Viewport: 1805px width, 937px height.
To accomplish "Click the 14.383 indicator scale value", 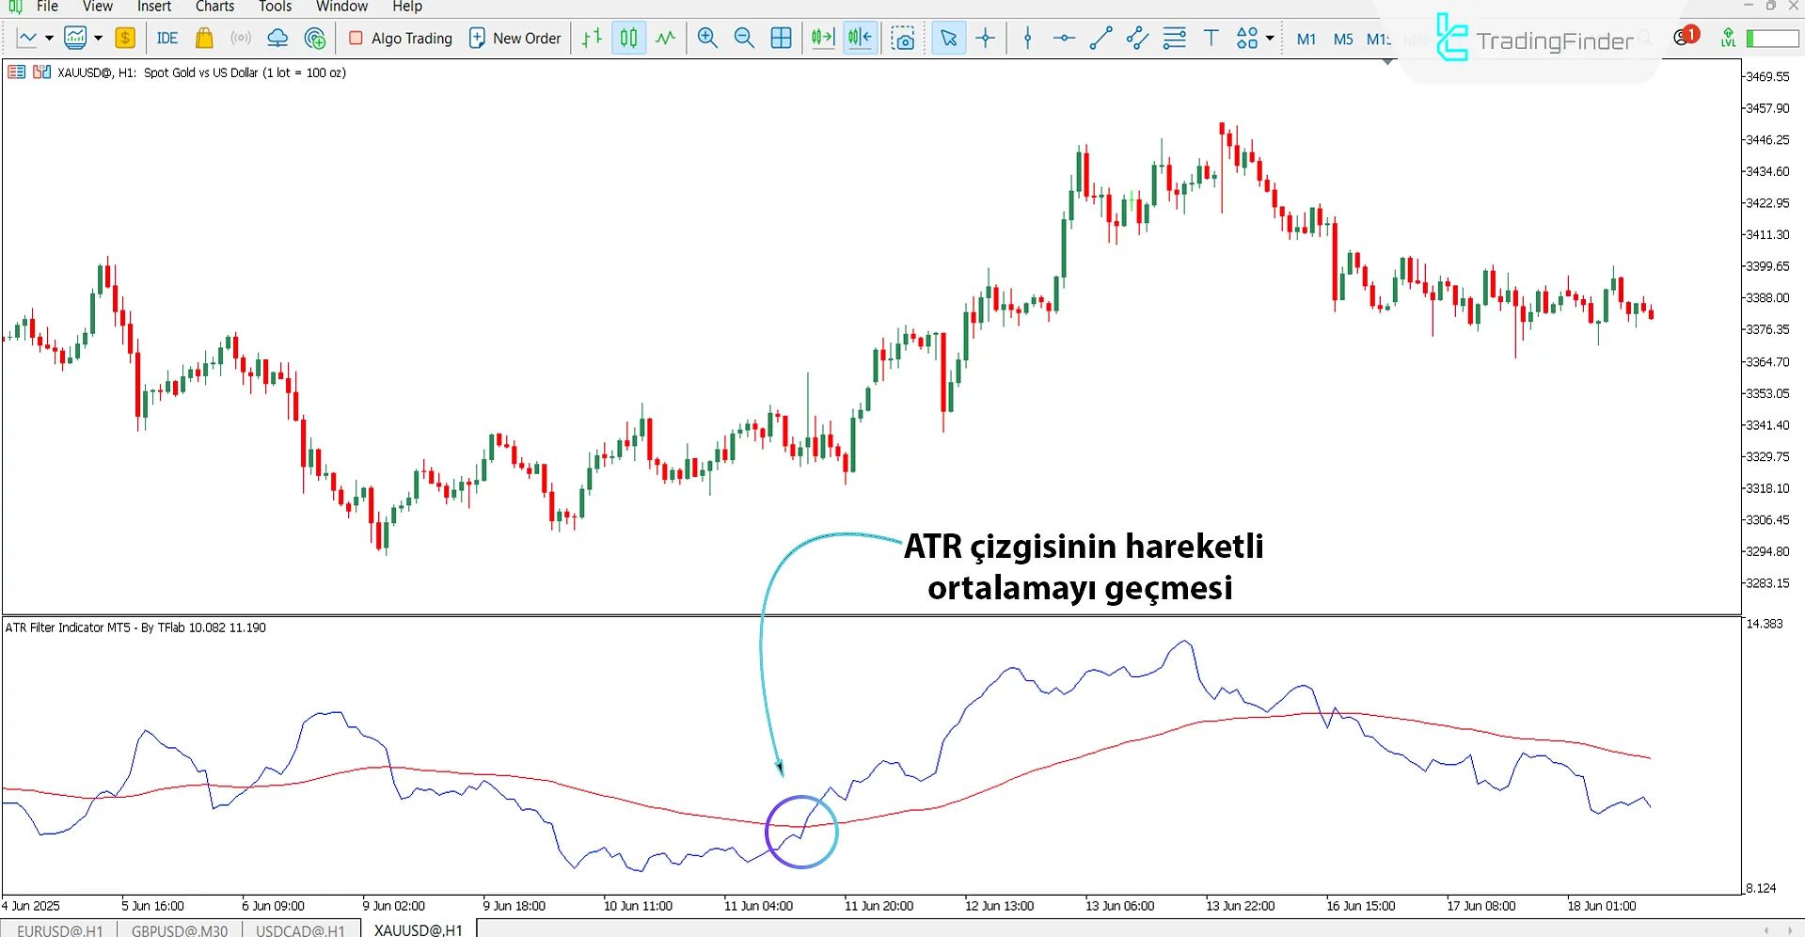I will pyautogui.click(x=1764, y=624).
